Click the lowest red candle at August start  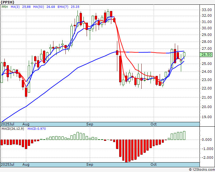point(26,92)
